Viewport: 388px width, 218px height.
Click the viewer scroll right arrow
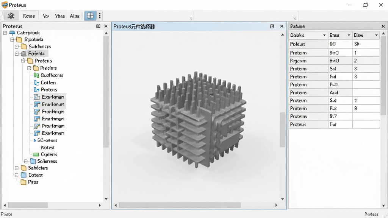click(276, 205)
